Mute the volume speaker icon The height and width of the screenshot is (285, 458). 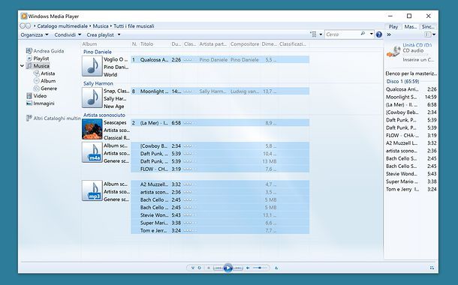[x=248, y=268]
